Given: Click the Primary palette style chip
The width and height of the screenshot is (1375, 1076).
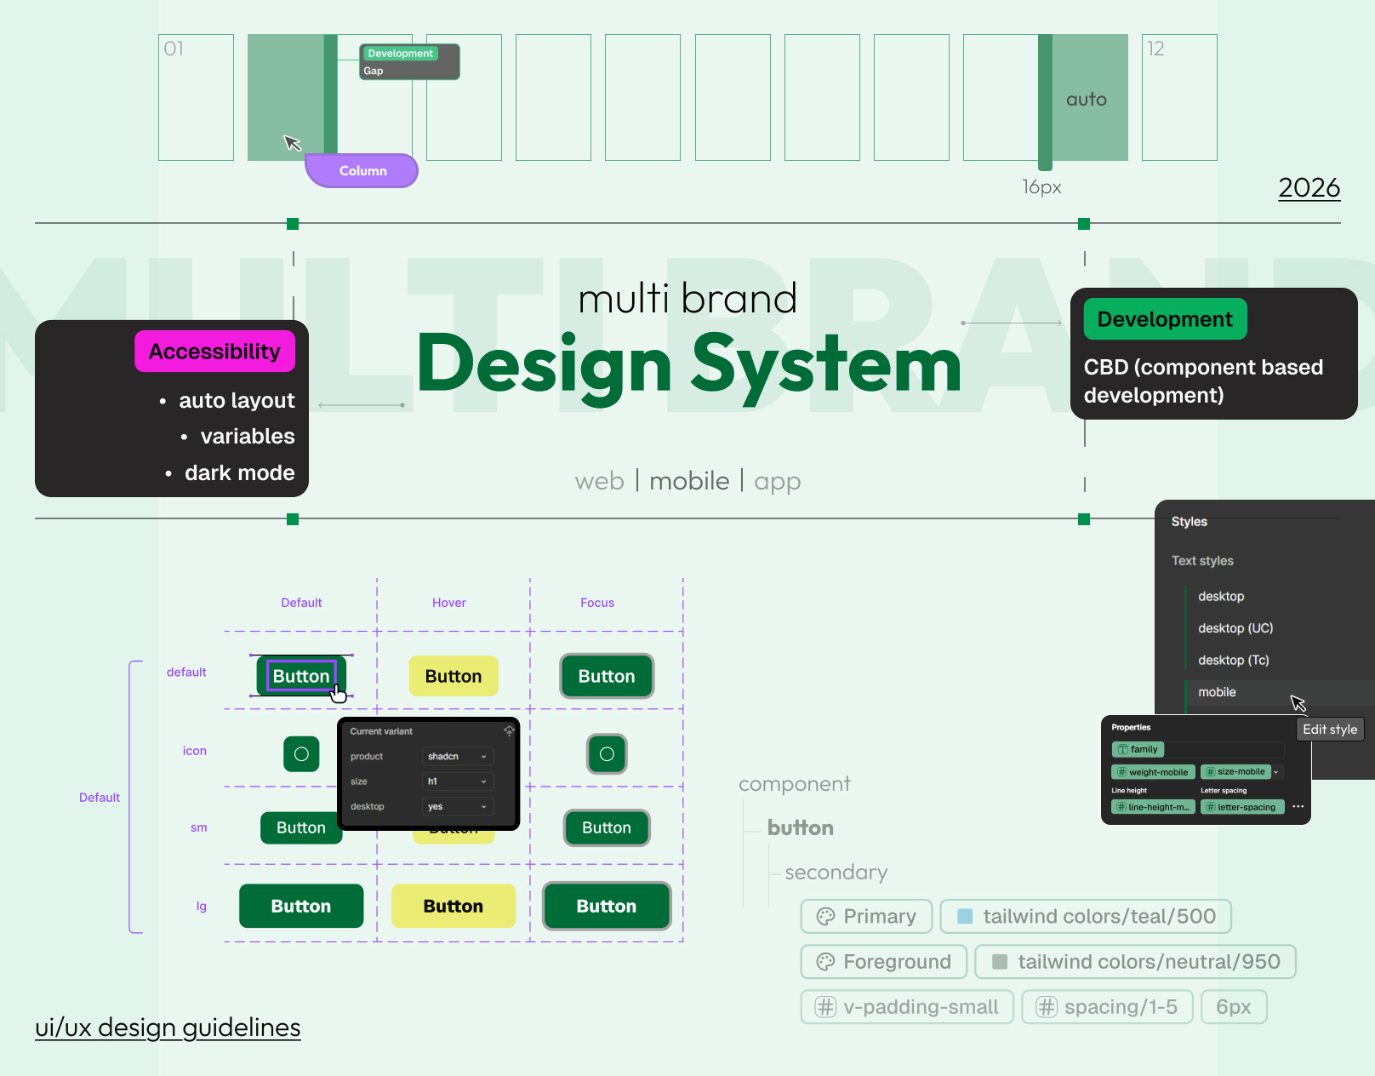Looking at the screenshot, I should point(866,916).
